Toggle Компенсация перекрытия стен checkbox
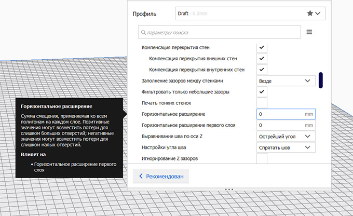 (x=262, y=47)
